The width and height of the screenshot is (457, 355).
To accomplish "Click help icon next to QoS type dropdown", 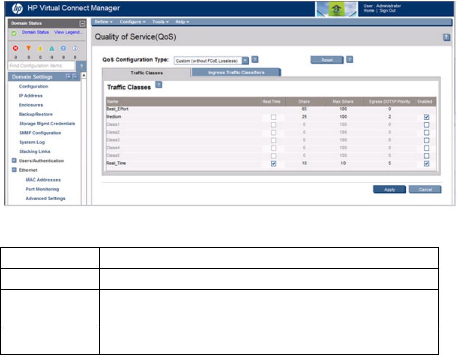I will (255, 59).
